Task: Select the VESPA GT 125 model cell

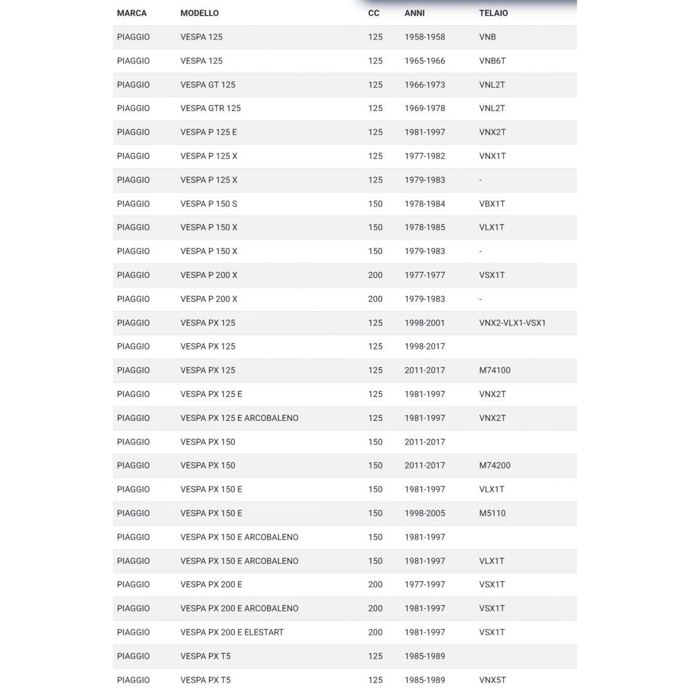Action: 208,85
